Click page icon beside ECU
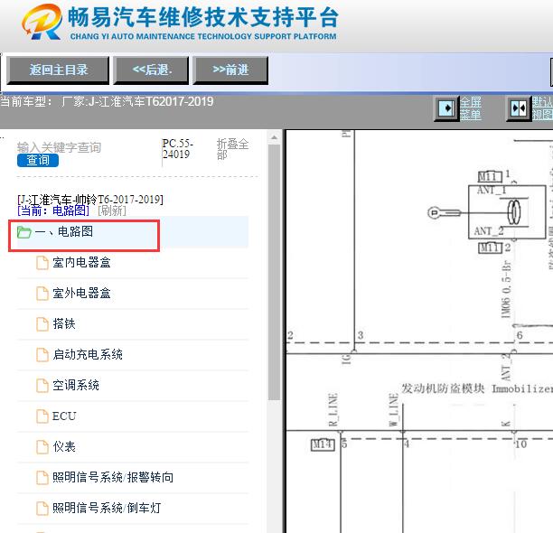 point(42,416)
